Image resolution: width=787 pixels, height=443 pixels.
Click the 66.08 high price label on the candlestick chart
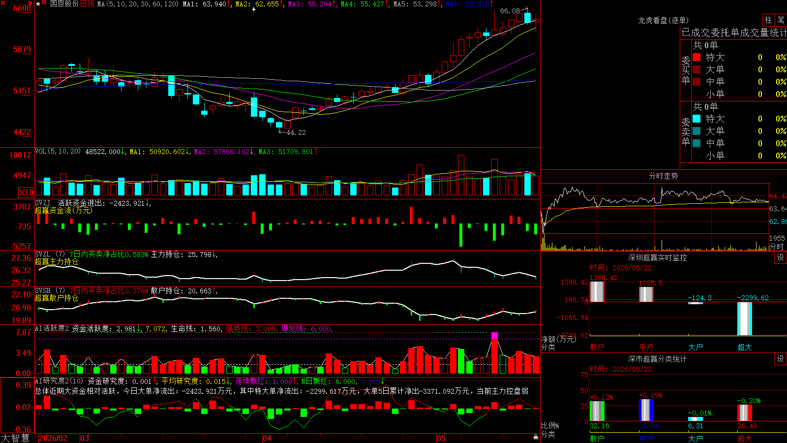510,11
